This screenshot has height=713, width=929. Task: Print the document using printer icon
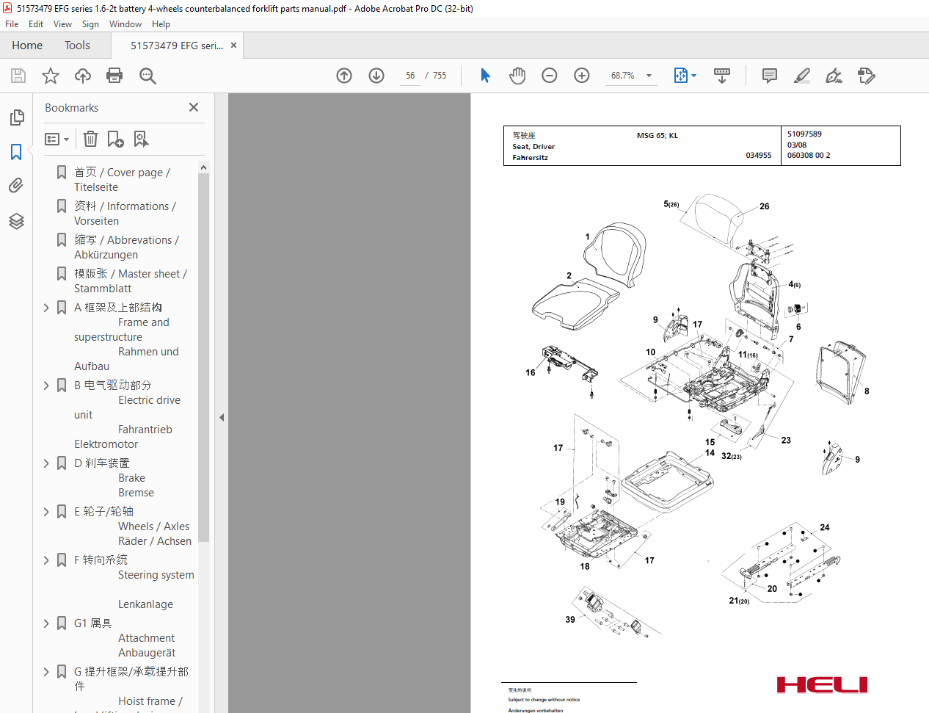(114, 76)
